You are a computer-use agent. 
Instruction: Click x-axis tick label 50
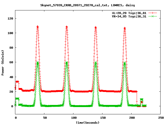coord(45,118)
